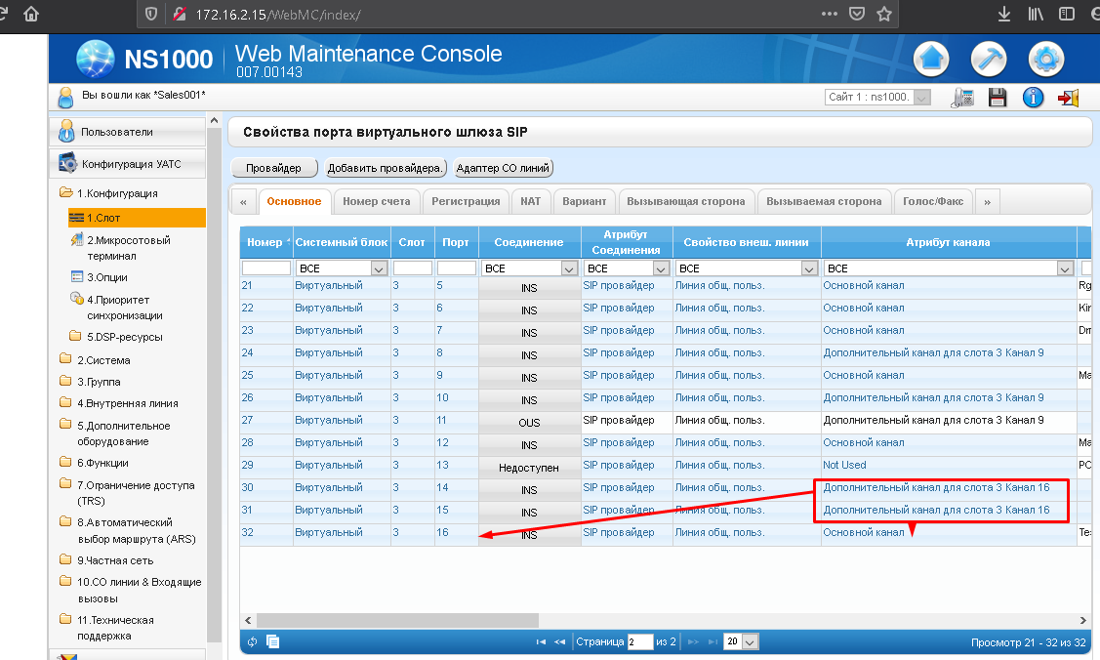This screenshot has width=1100, height=660.
Task: Open the hammer maintenance tool icon
Action: pyautogui.click(x=989, y=60)
